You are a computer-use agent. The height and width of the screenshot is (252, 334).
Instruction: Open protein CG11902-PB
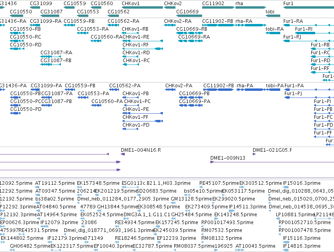coord(218,86)
